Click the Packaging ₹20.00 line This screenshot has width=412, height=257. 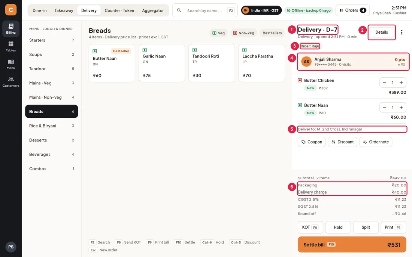click(x=352, y=185)
